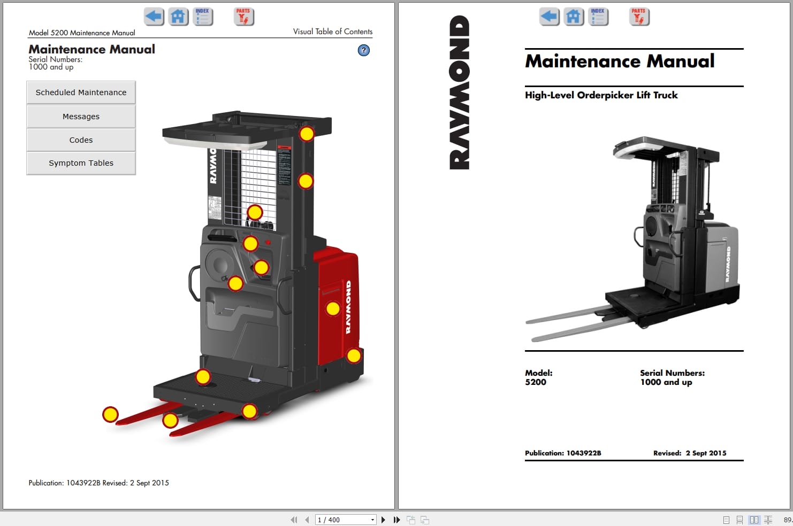Go to the previous page
This screenshot has height=526, width=793.
(x=307, y=520)
